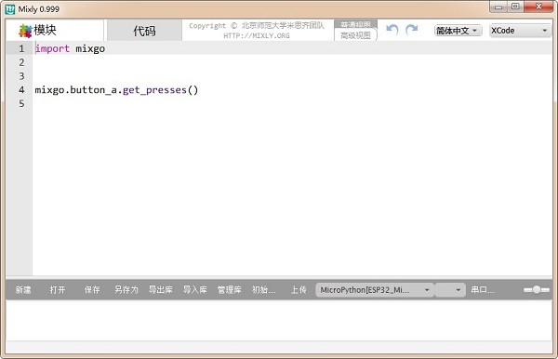Image resolution: width=558 pixels, height=359 pixels.
Task: Expand the MicroPython board selector dropdown
Action: click(375, 290)
